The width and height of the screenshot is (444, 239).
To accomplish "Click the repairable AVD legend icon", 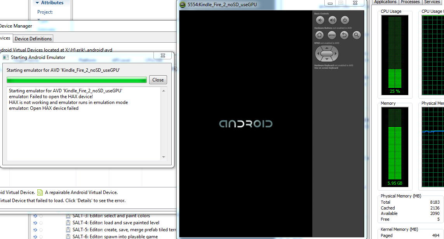I will [x=40, y=192].
